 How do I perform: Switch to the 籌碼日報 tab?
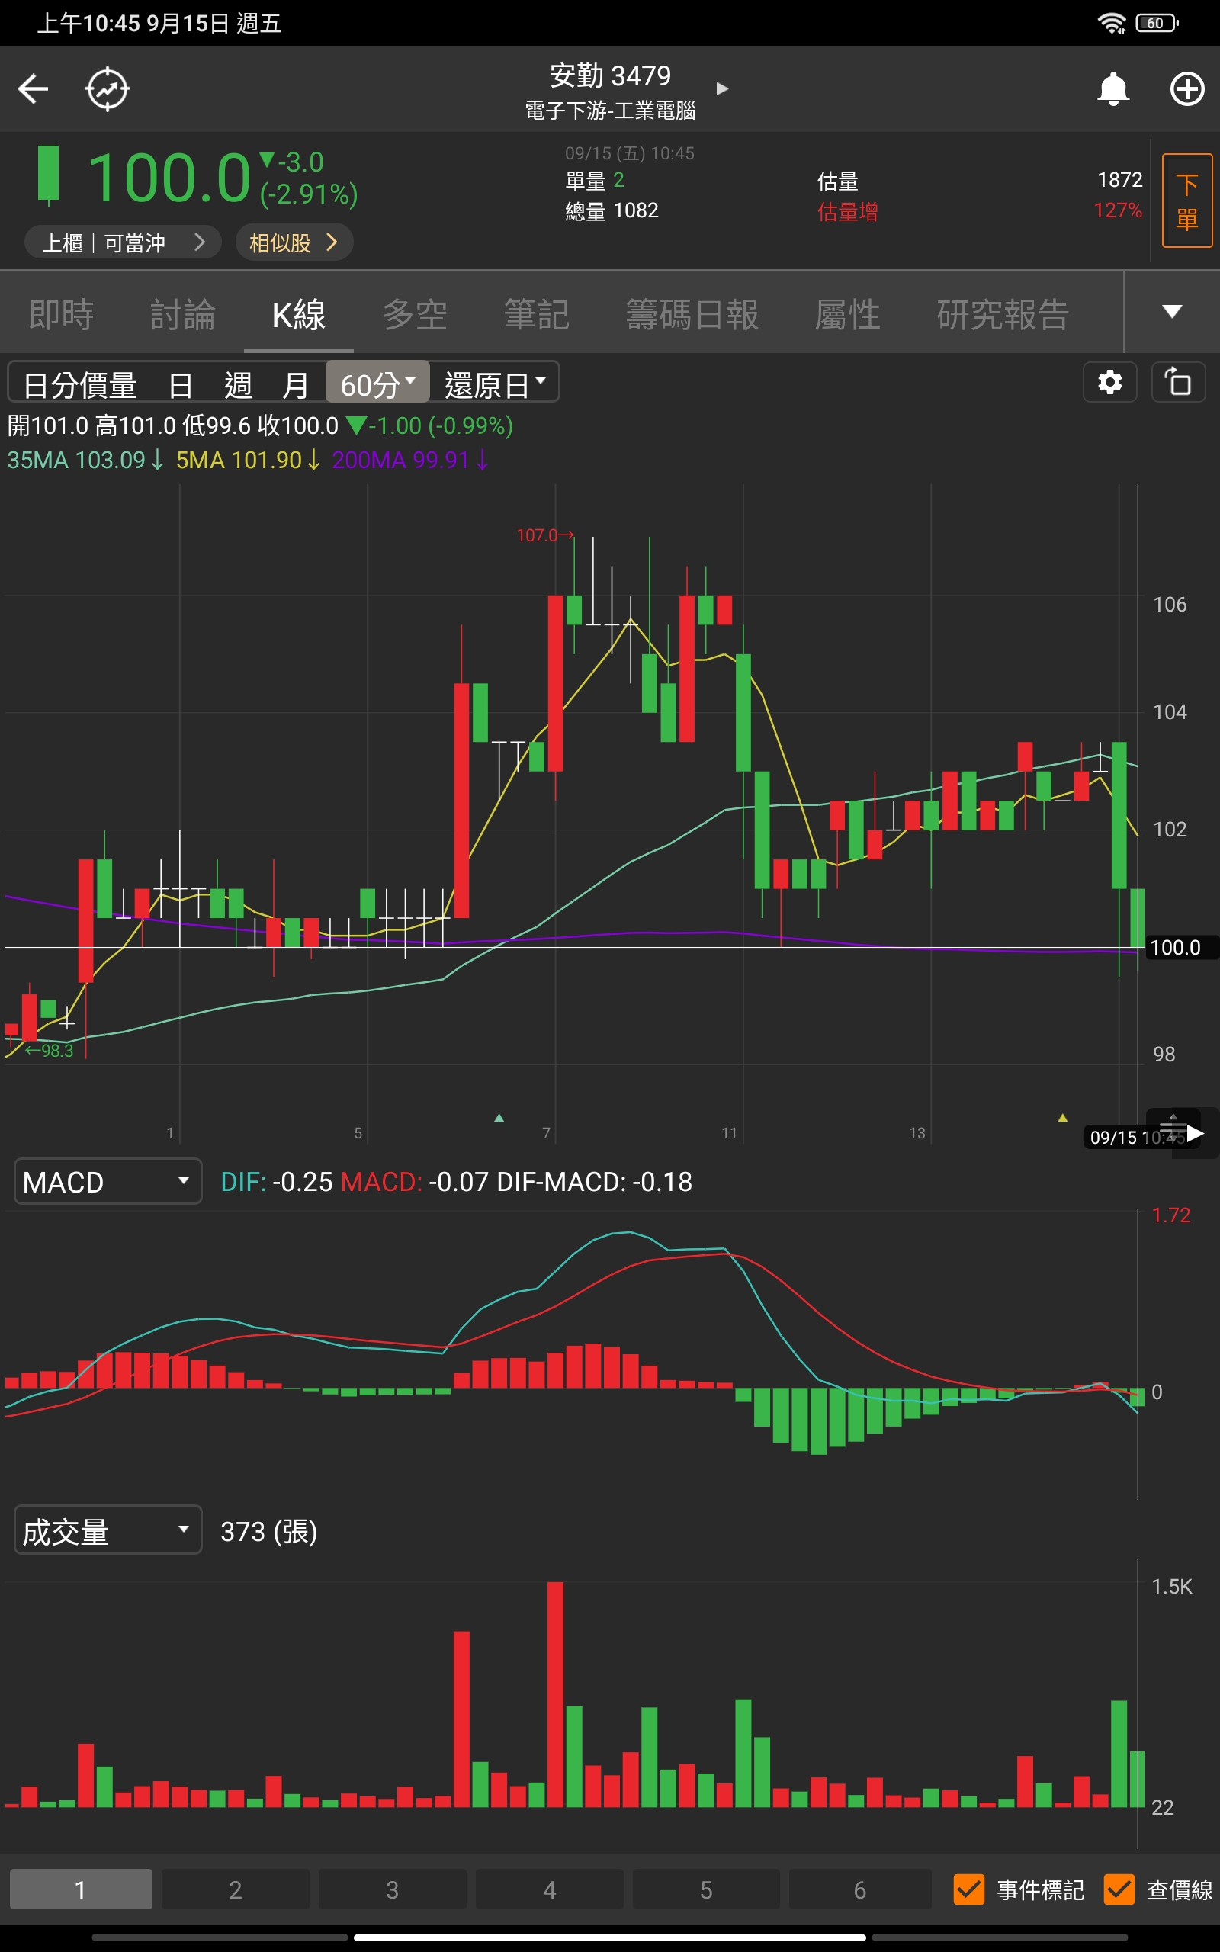click(692, 314)
